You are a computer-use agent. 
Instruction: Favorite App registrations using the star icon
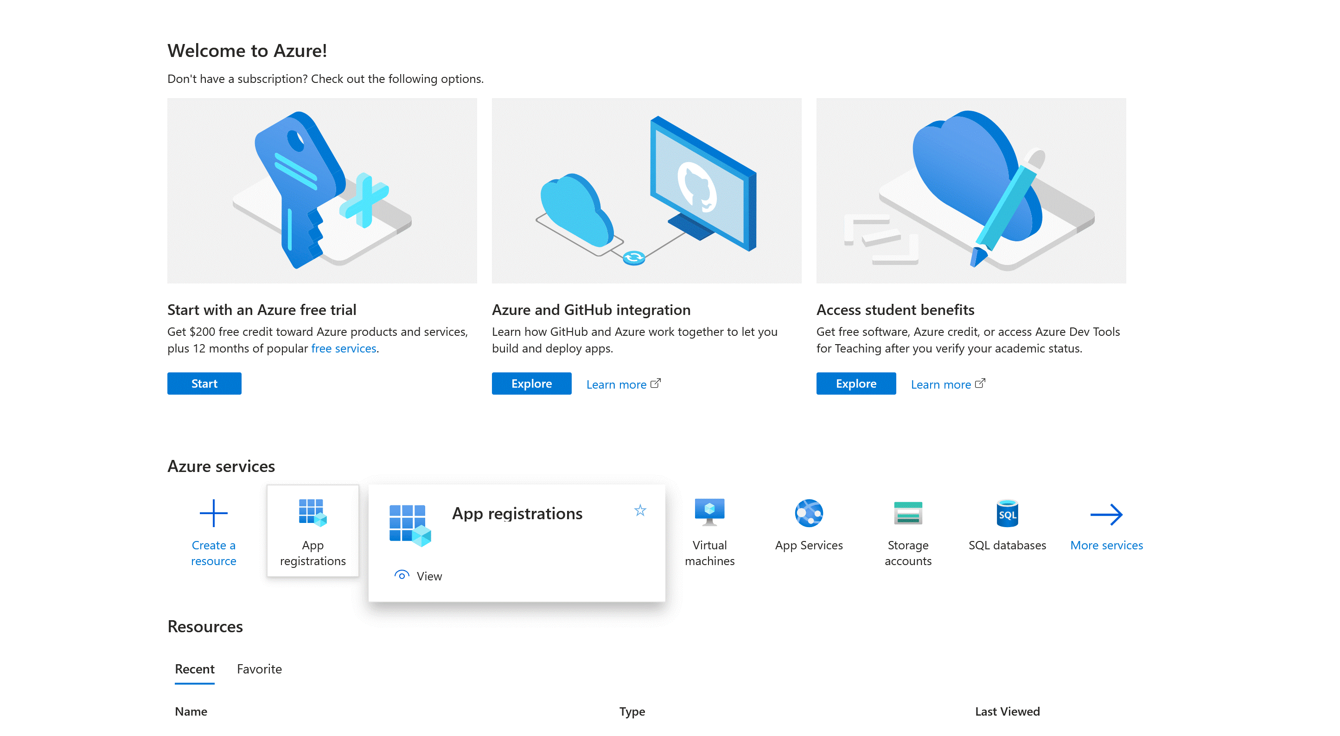640,510
